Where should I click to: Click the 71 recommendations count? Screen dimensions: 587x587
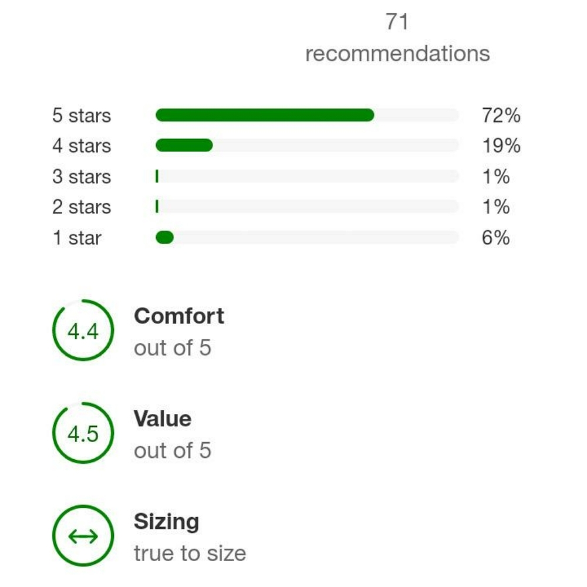[x=397, y=38]
